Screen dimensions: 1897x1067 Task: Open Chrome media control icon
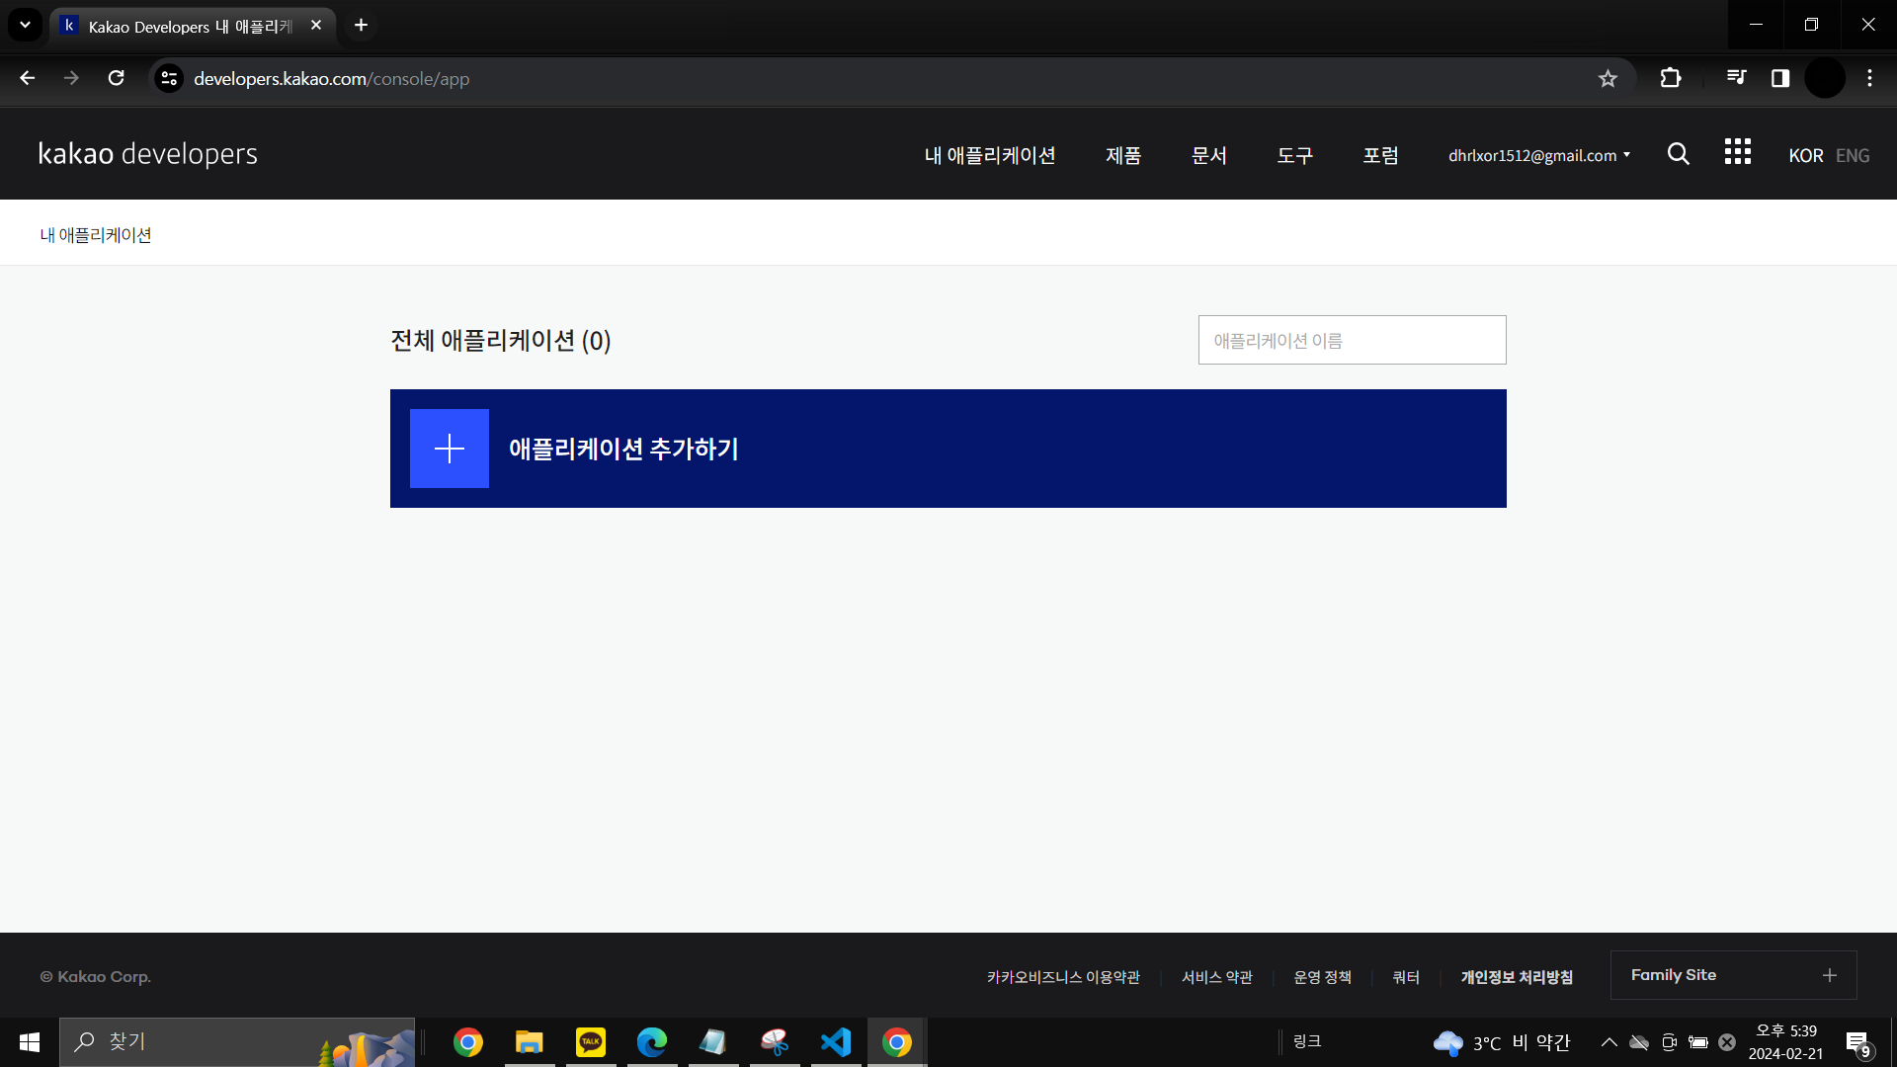coord(1736,78)
